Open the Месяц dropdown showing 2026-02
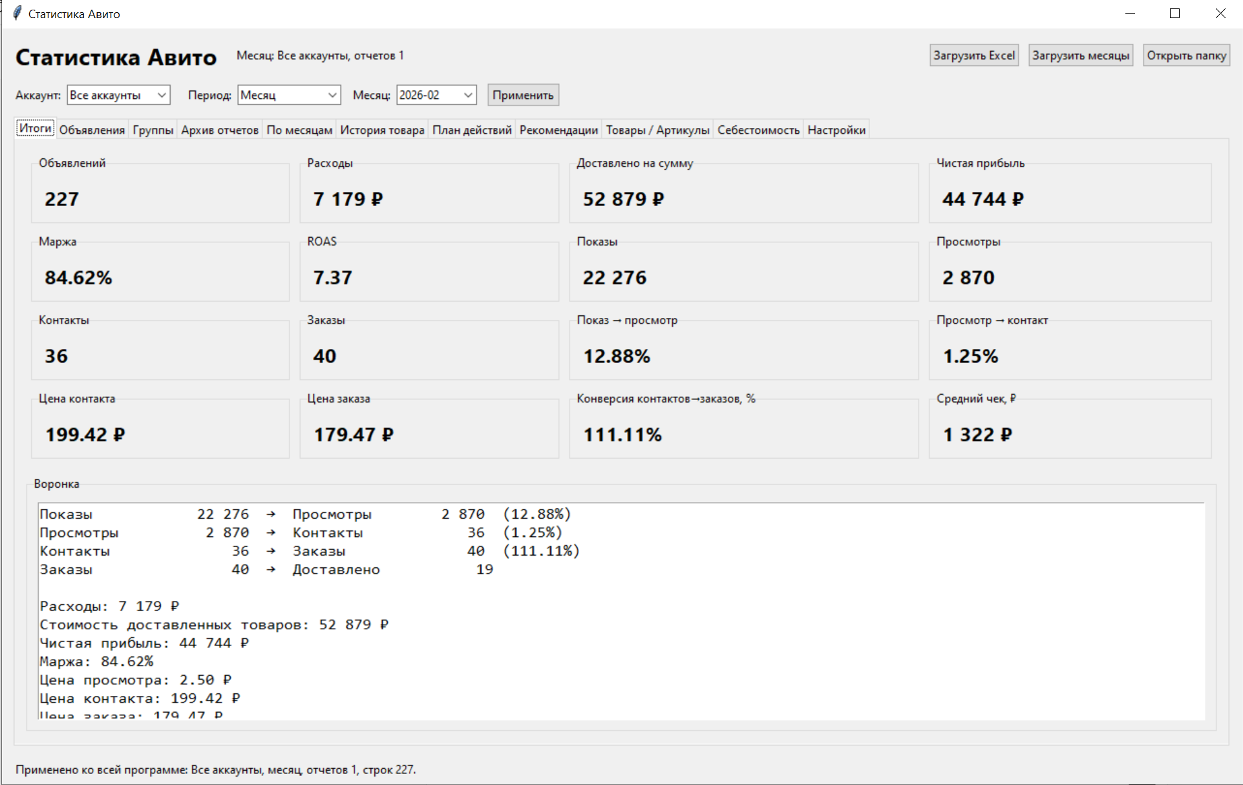Viewport: 1243px width, 785px height. pyautogui.click(x=436, y=95)
